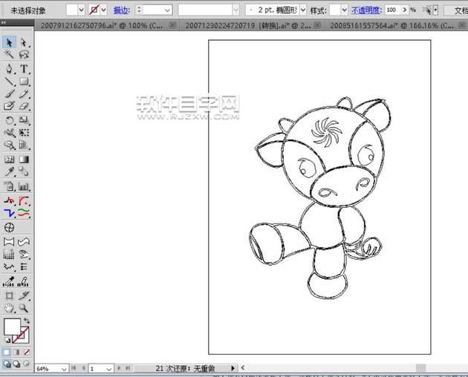468x377 pixels.
Task: Click the blue zigzag path plugin tool
Action: point(9,213)
